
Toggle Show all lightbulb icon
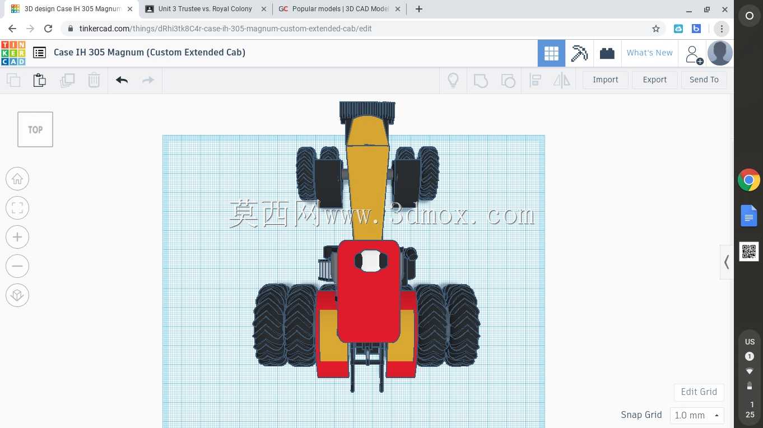pos(453,80)
